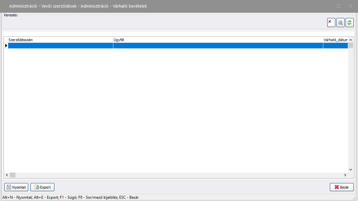Sort by Szerződésszám column header

[x=60, y=40]
